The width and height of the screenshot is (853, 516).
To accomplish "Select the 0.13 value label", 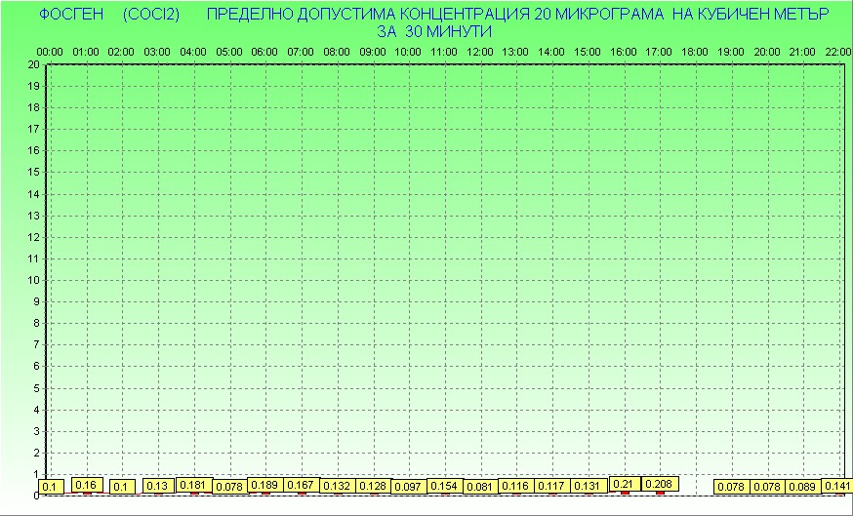I will (158, 486).
